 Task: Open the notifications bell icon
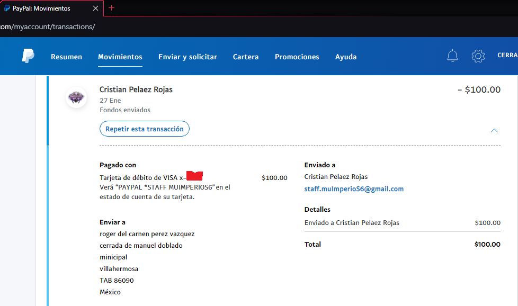tap(452, 56)
